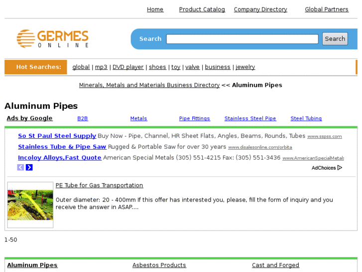
Task: Open the B2B ad link
Action: (83, 118)
